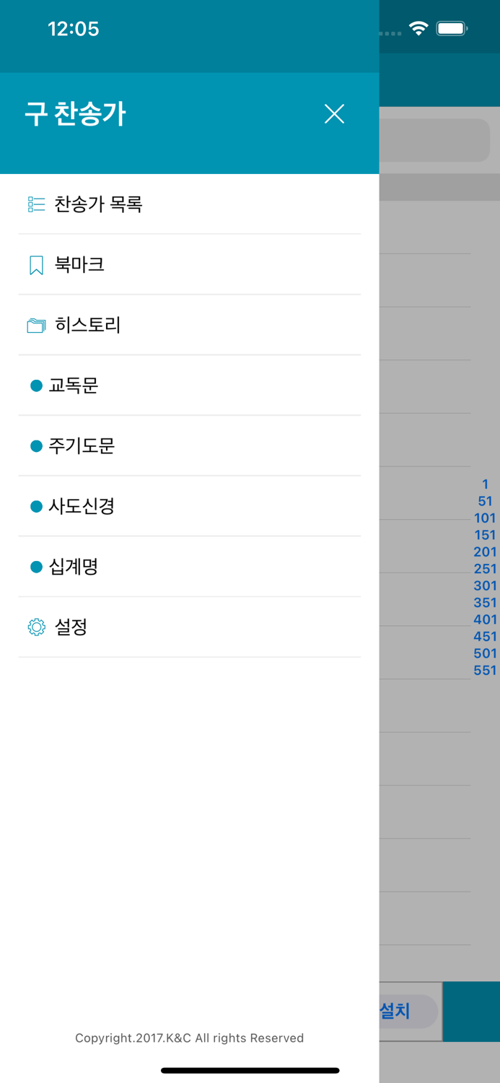Close the 구 찬송가 side menu
Viewport: 500px width, 1083px height.
pyautogui.click(x=334, y=114)
